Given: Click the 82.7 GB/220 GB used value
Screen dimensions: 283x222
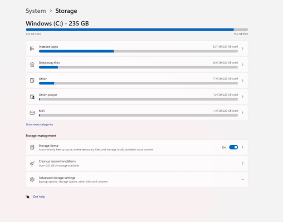Looking at the screenshot, I should (x=225, y=47).
